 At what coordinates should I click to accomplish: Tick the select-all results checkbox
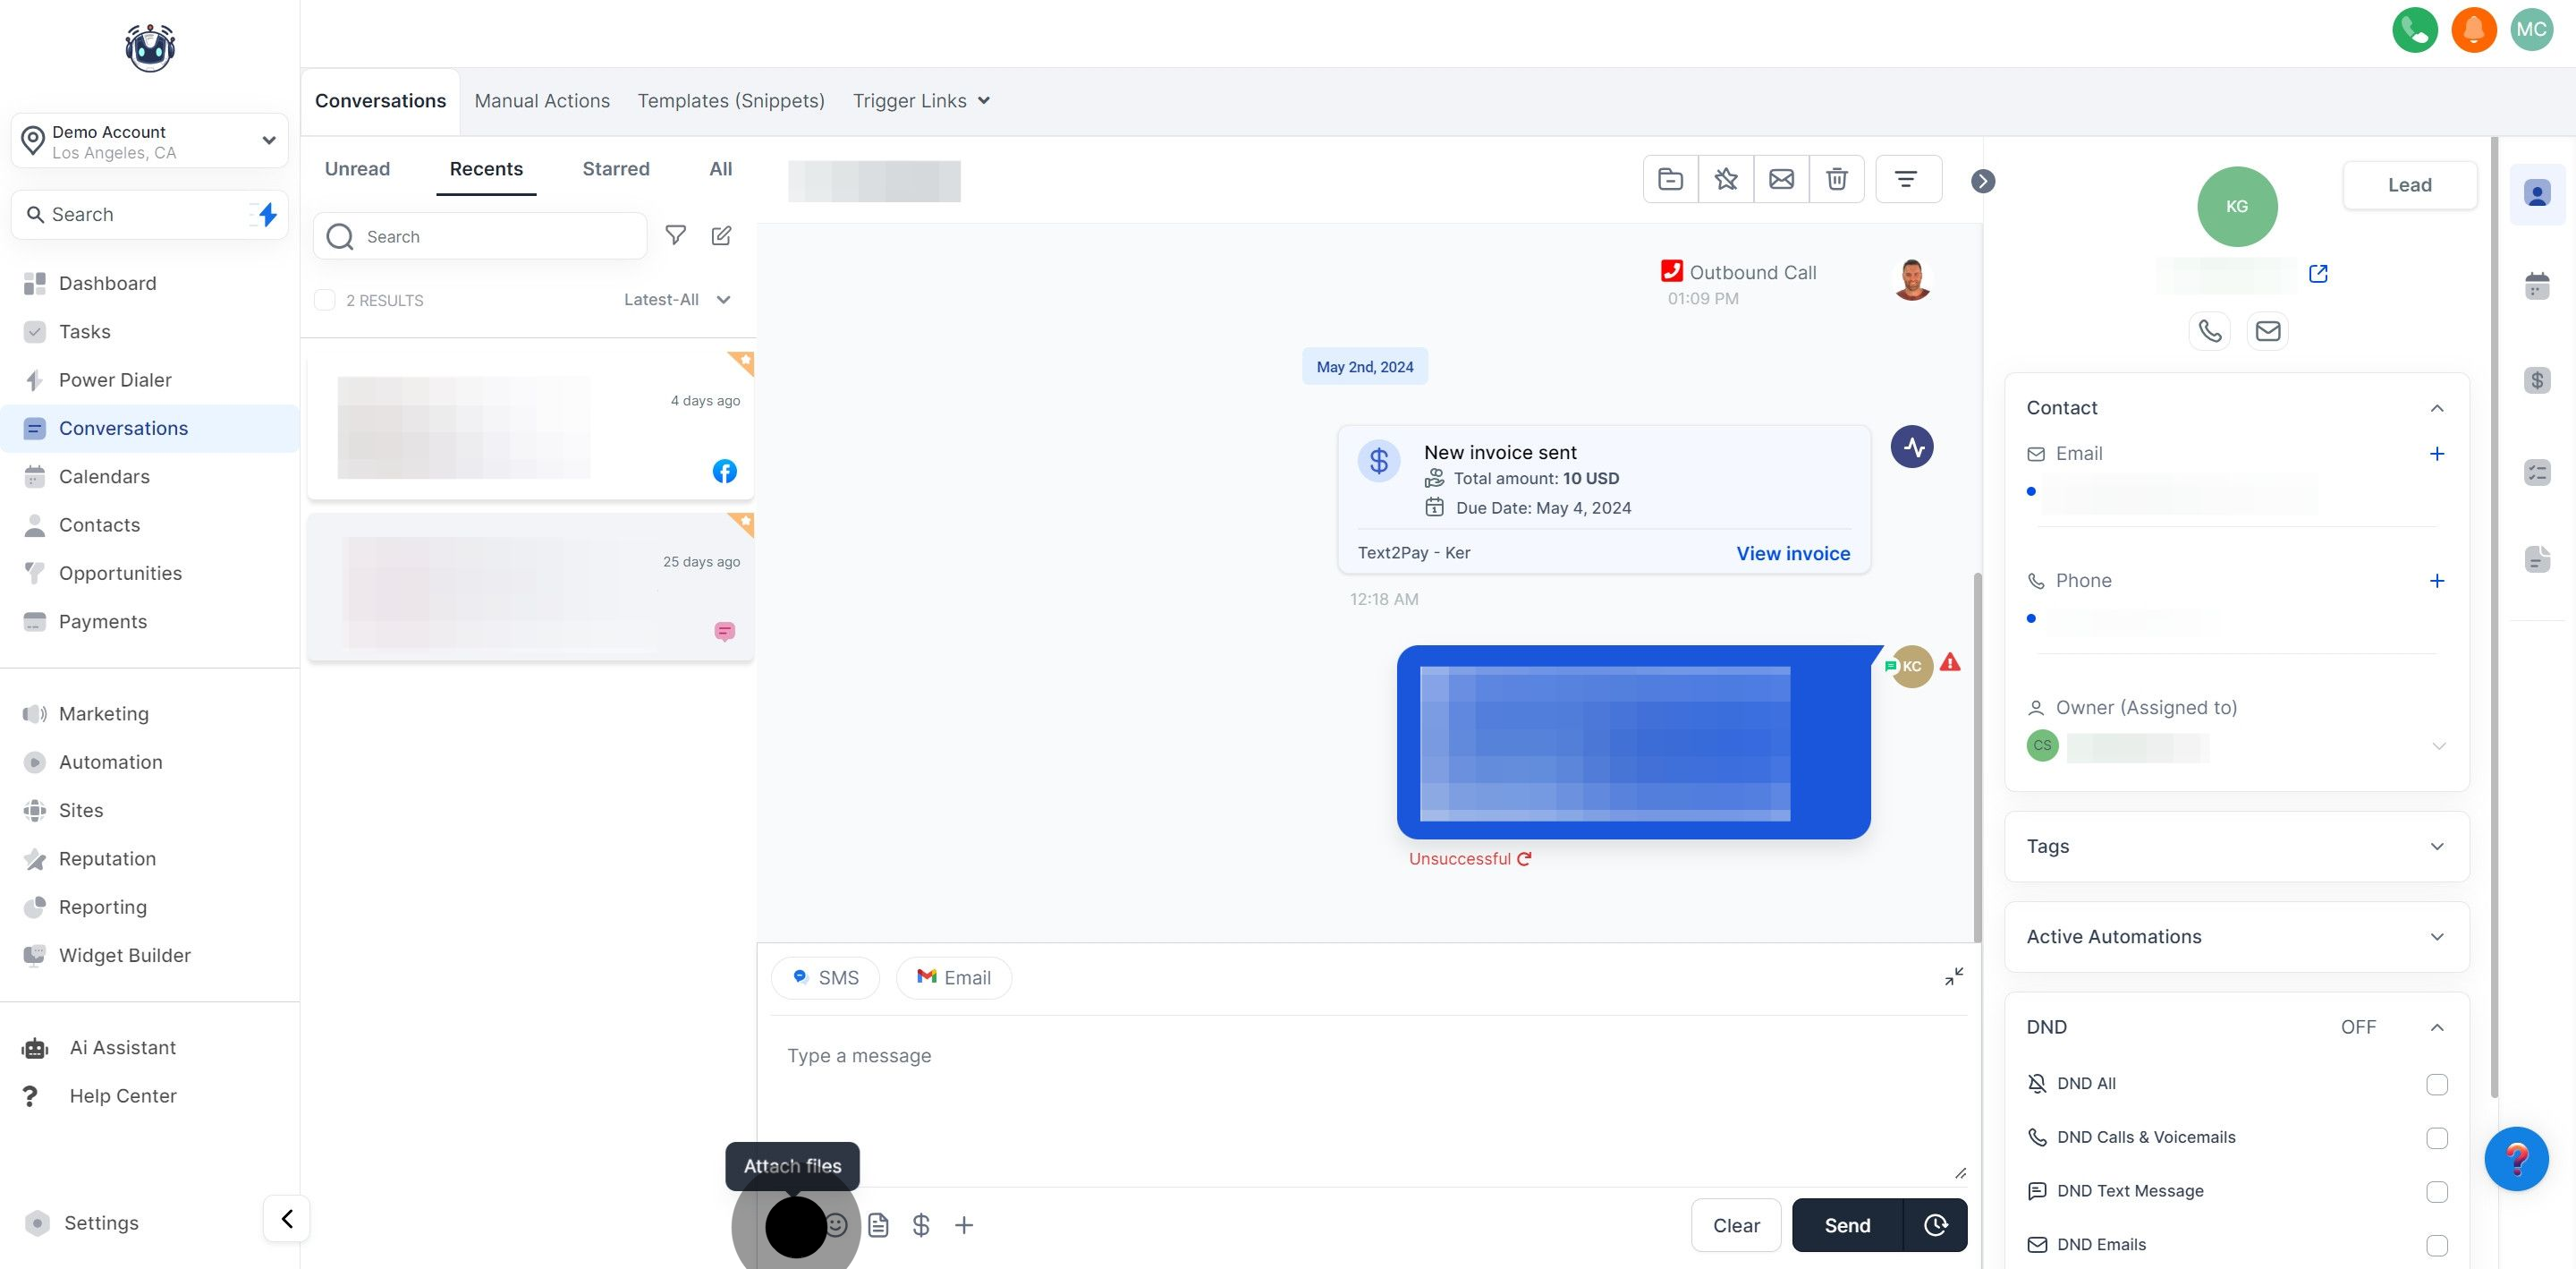[325, 300]
